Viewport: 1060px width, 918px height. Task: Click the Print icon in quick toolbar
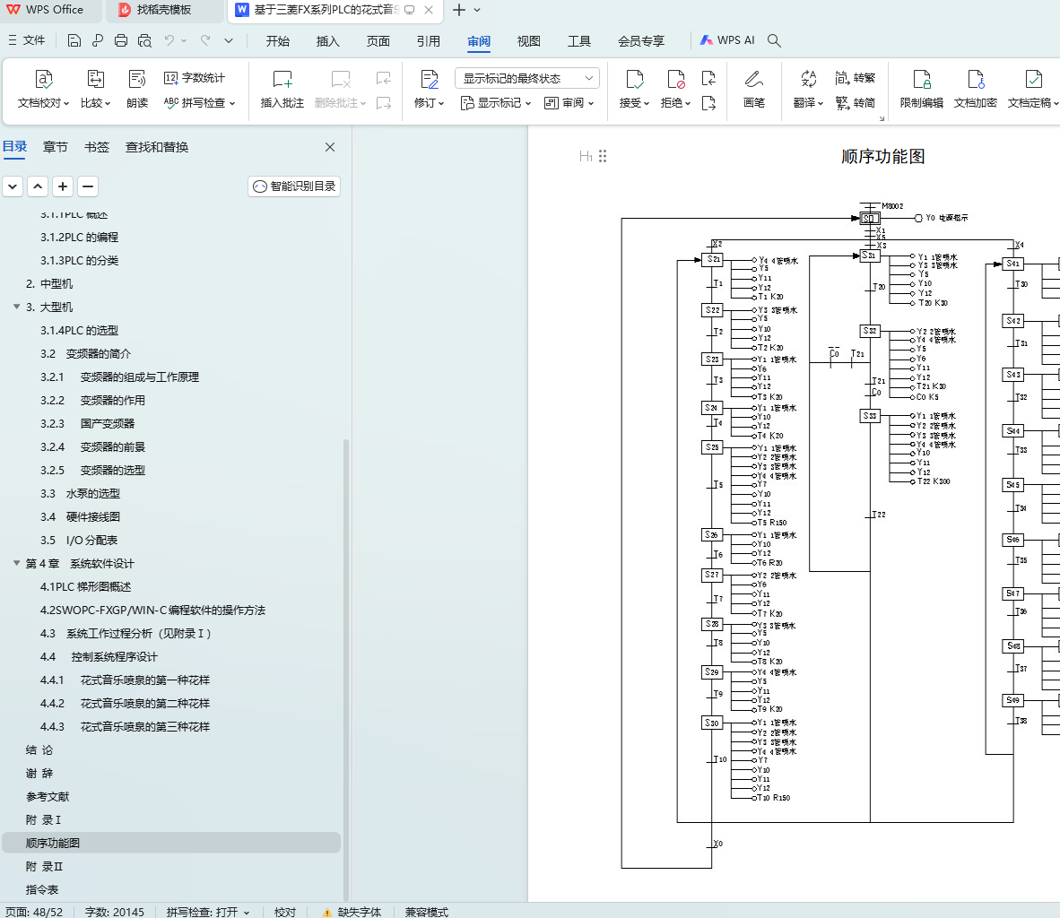pos(121,40)
